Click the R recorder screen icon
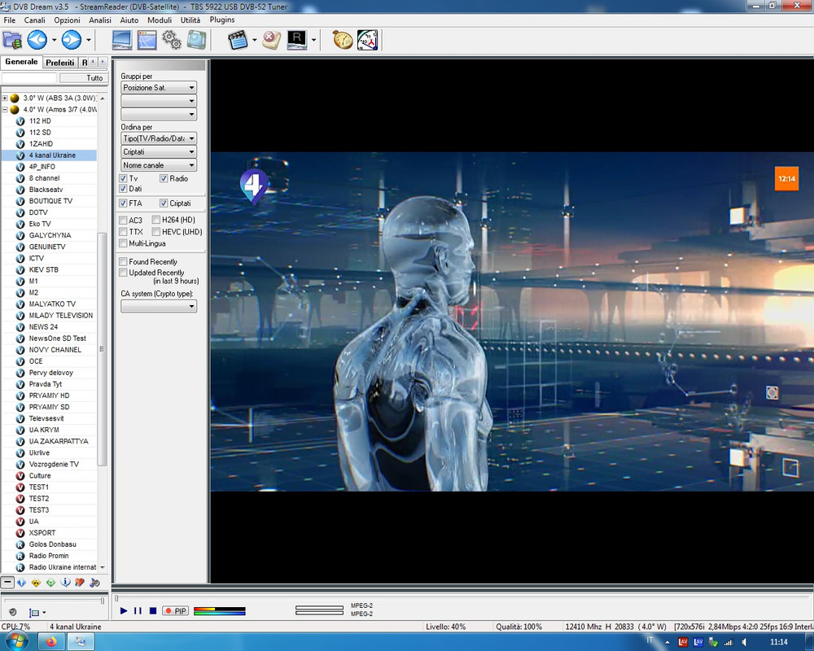This screenshot has height=651, width=814. tap(297, 40)
